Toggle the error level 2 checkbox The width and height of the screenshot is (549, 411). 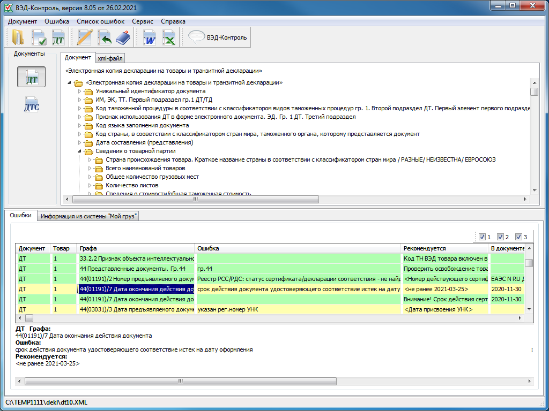(x=500, y=237)
